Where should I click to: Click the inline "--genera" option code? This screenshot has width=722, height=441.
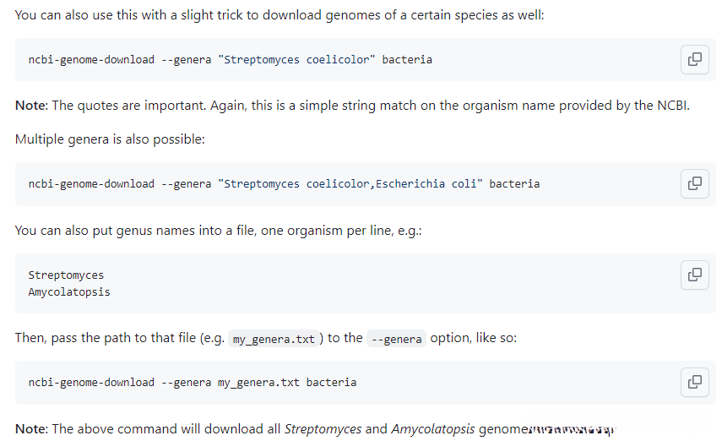click(396, 339)
